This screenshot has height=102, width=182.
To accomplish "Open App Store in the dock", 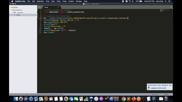I will [111, 99].
